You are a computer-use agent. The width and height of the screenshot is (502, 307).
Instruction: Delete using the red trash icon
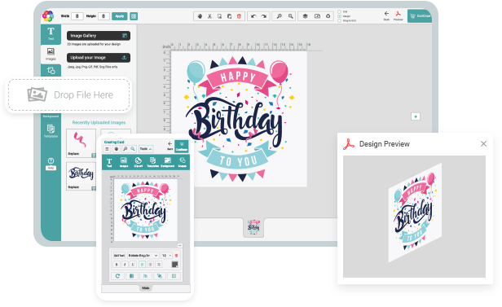[x=239, y=16]
